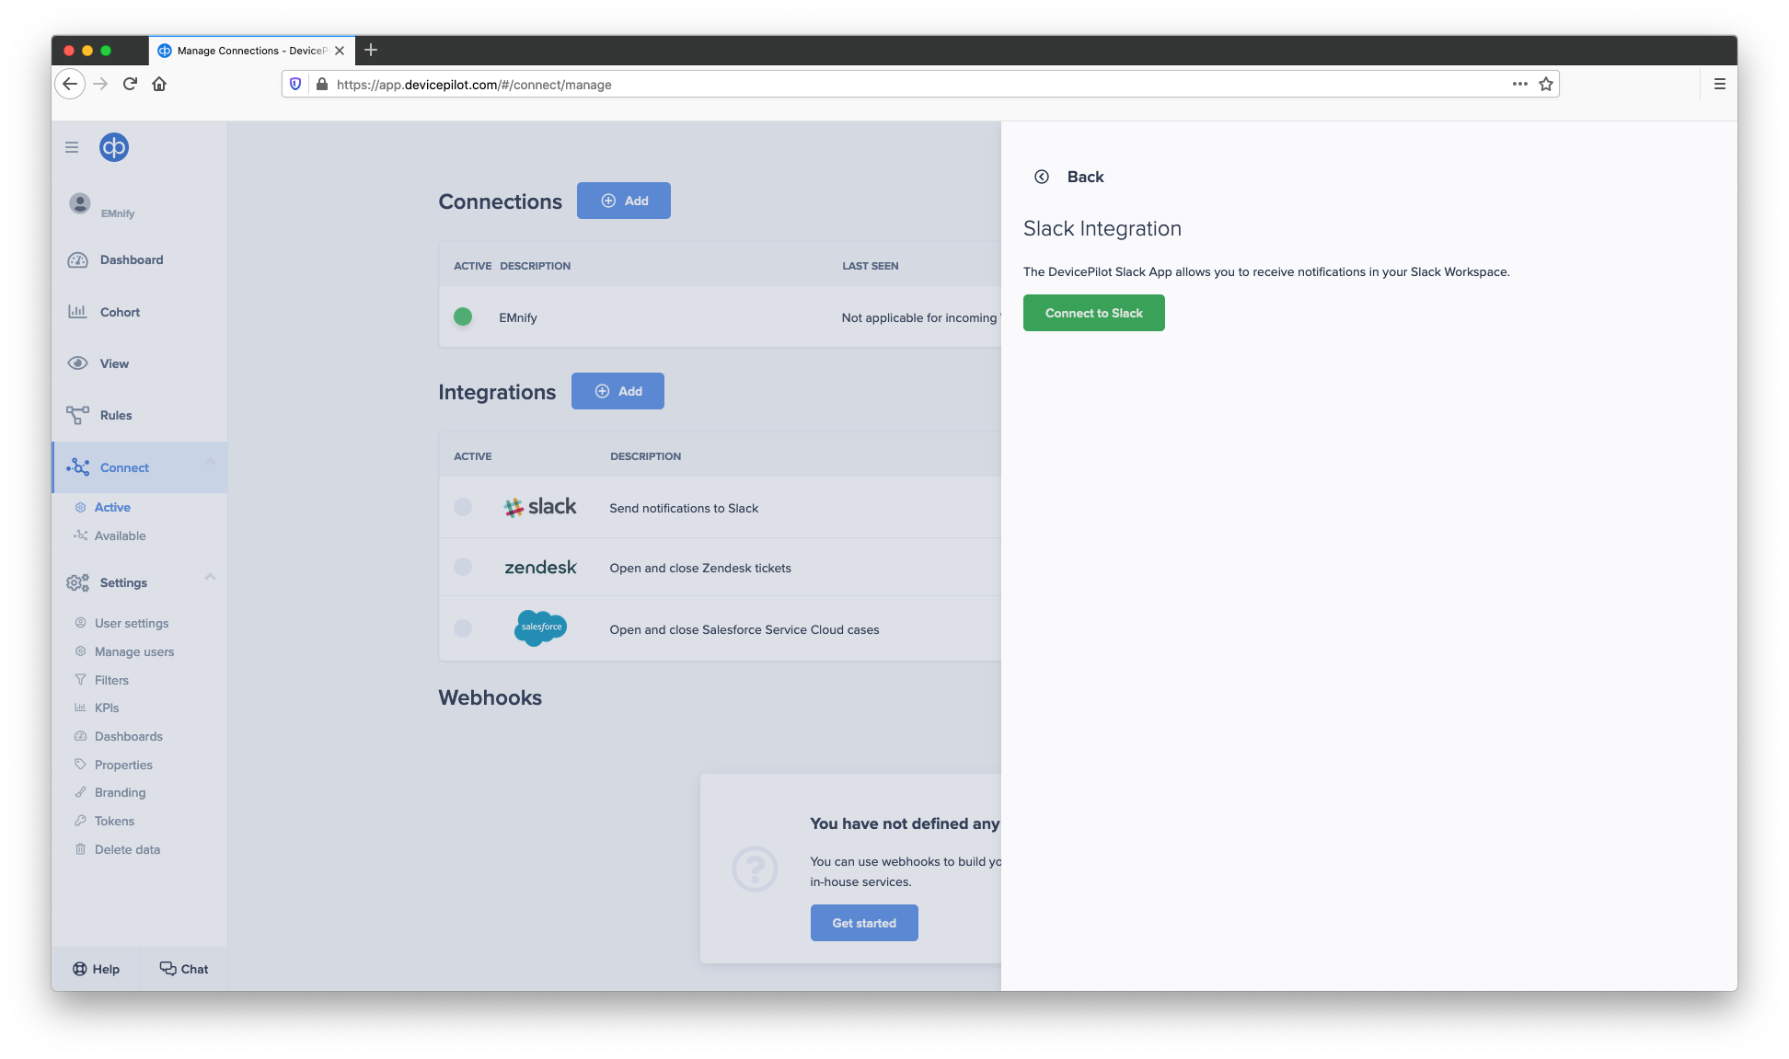Screen dimensions: 1789x1059
Task: Open Branding settings
Action: click(x=120, y=792)
